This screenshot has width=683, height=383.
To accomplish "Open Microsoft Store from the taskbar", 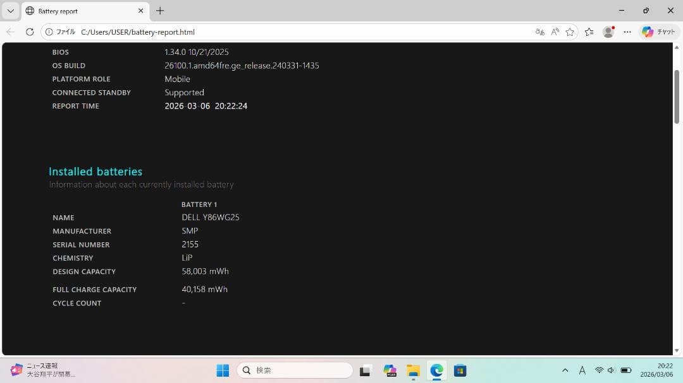I will (460, 370).
